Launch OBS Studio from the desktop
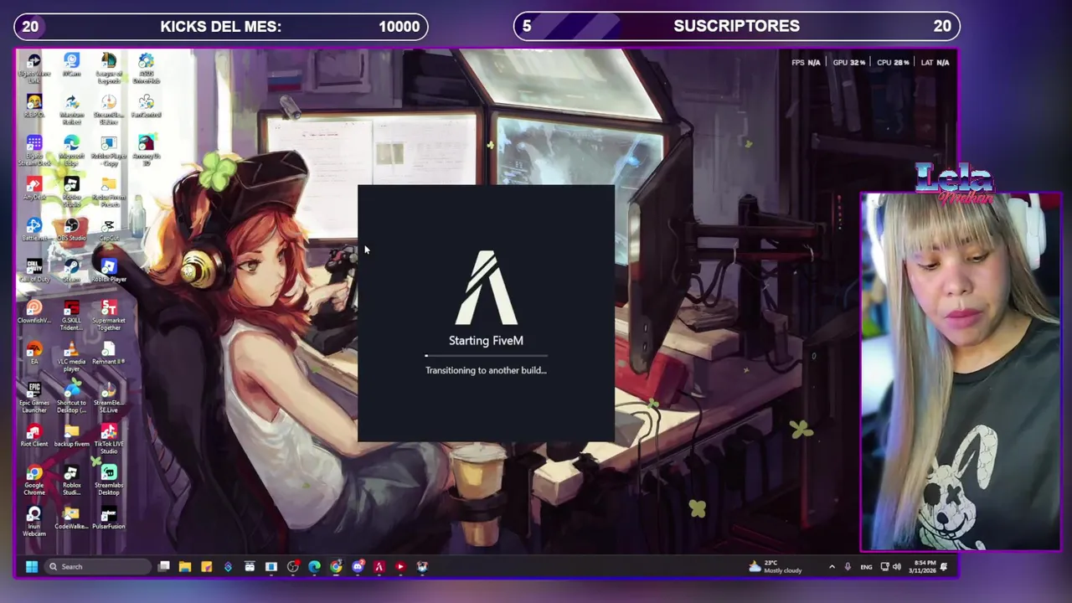 tap(71, 229)
